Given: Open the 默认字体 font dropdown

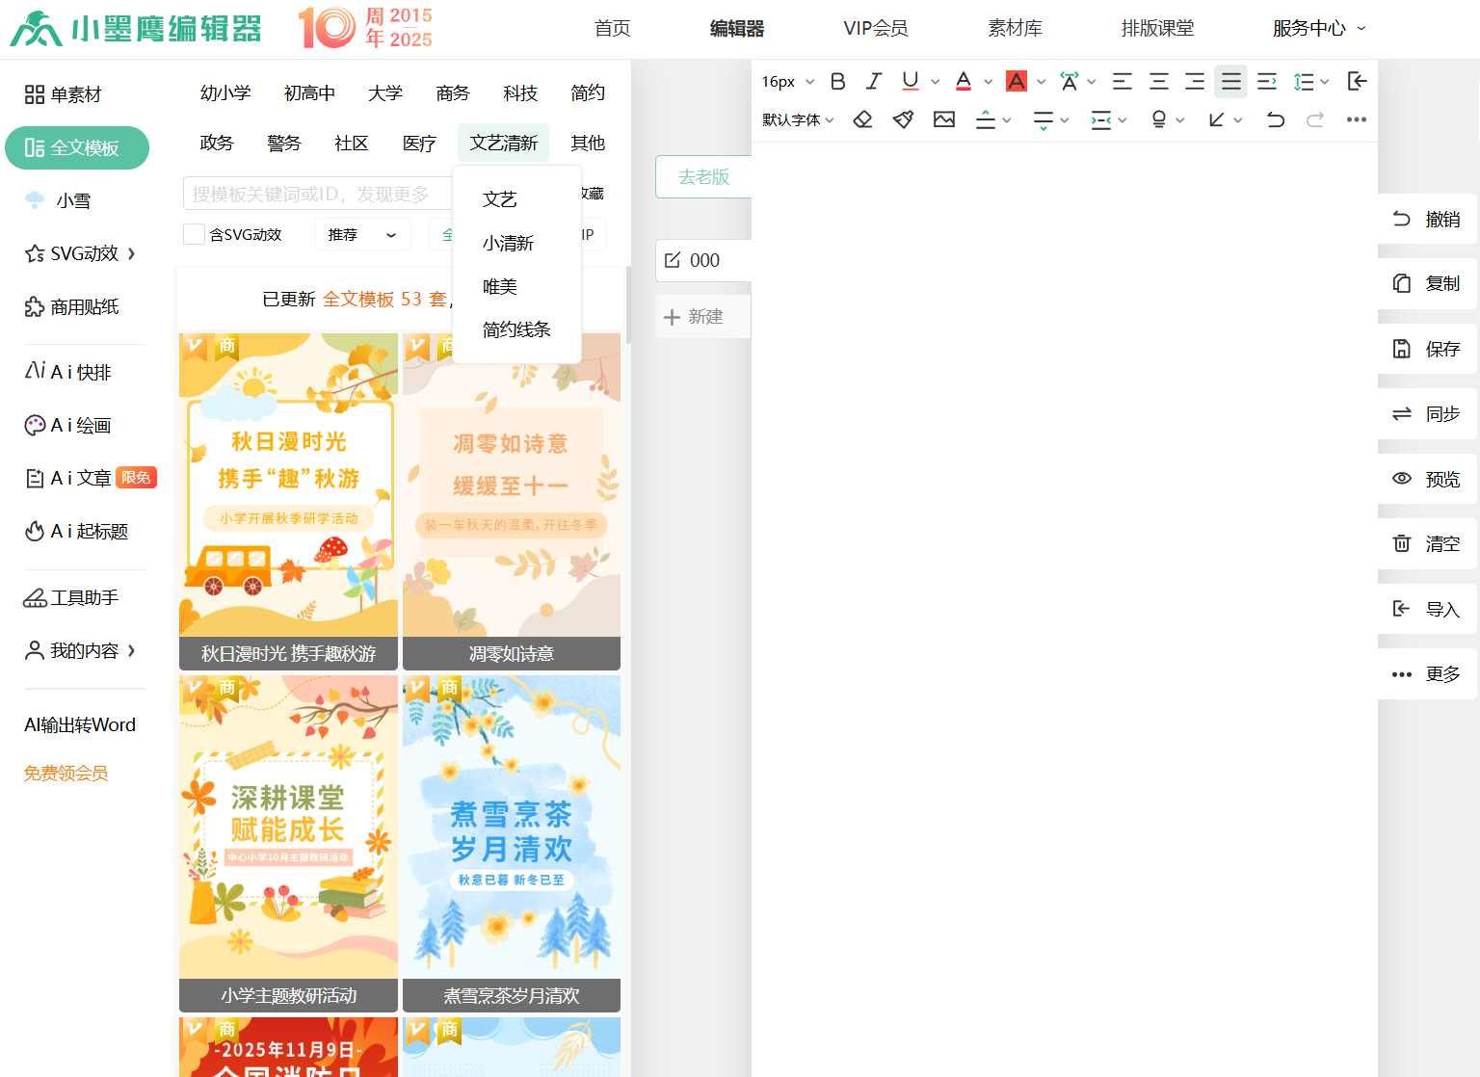Looking at the screenshot, I should tap(798, 119).
